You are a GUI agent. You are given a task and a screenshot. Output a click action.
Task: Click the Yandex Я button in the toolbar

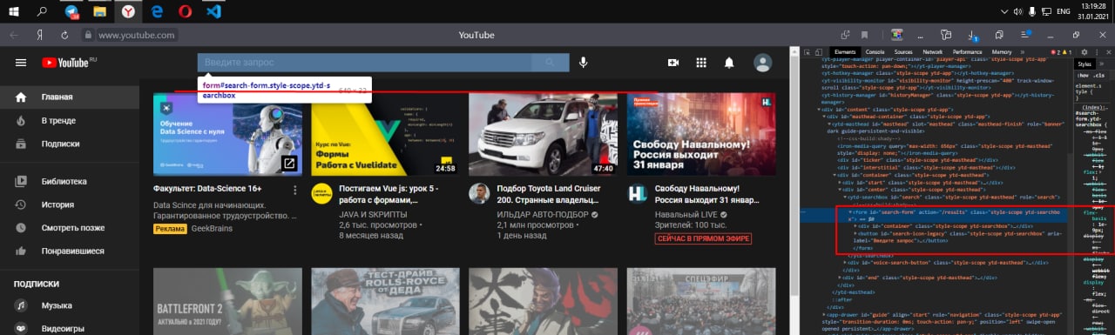point(39,35)
